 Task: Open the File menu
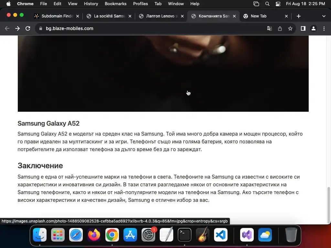click(x=44, y=4)
